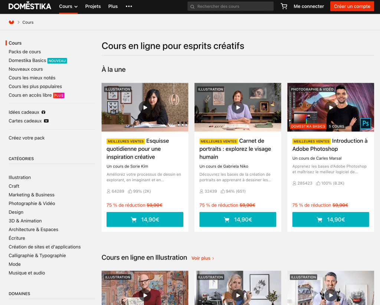Expand the Cours dropdown in header

(x=68, y=6)
